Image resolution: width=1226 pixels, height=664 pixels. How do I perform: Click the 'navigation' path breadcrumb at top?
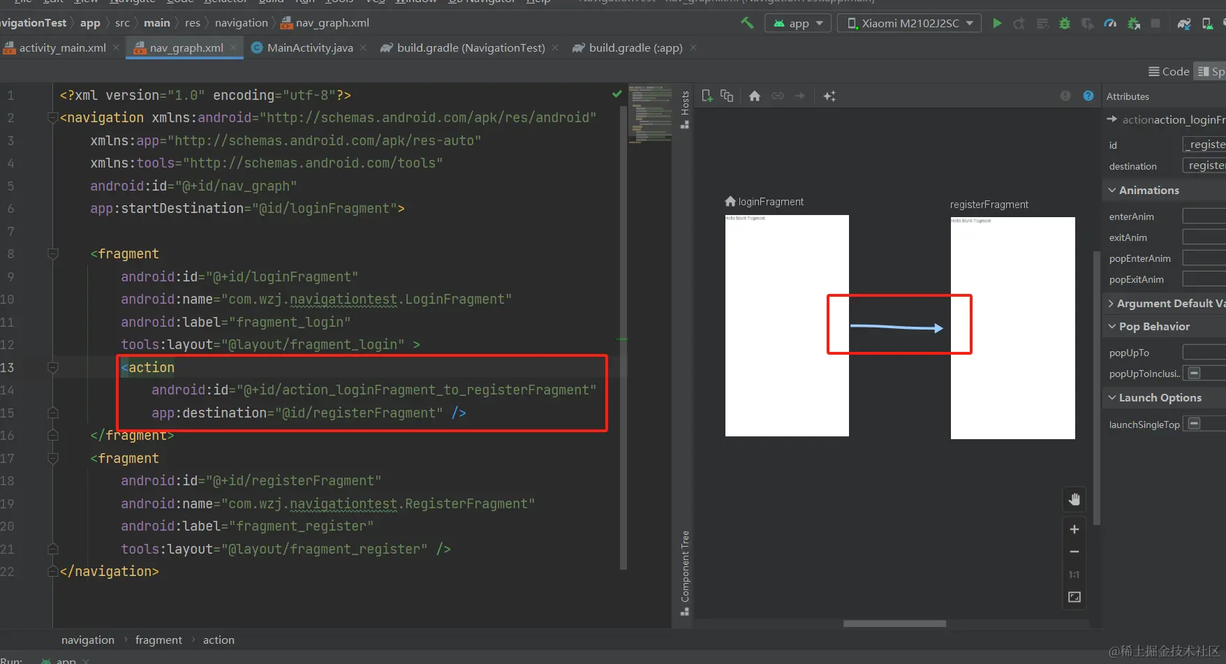pos(242,23)
